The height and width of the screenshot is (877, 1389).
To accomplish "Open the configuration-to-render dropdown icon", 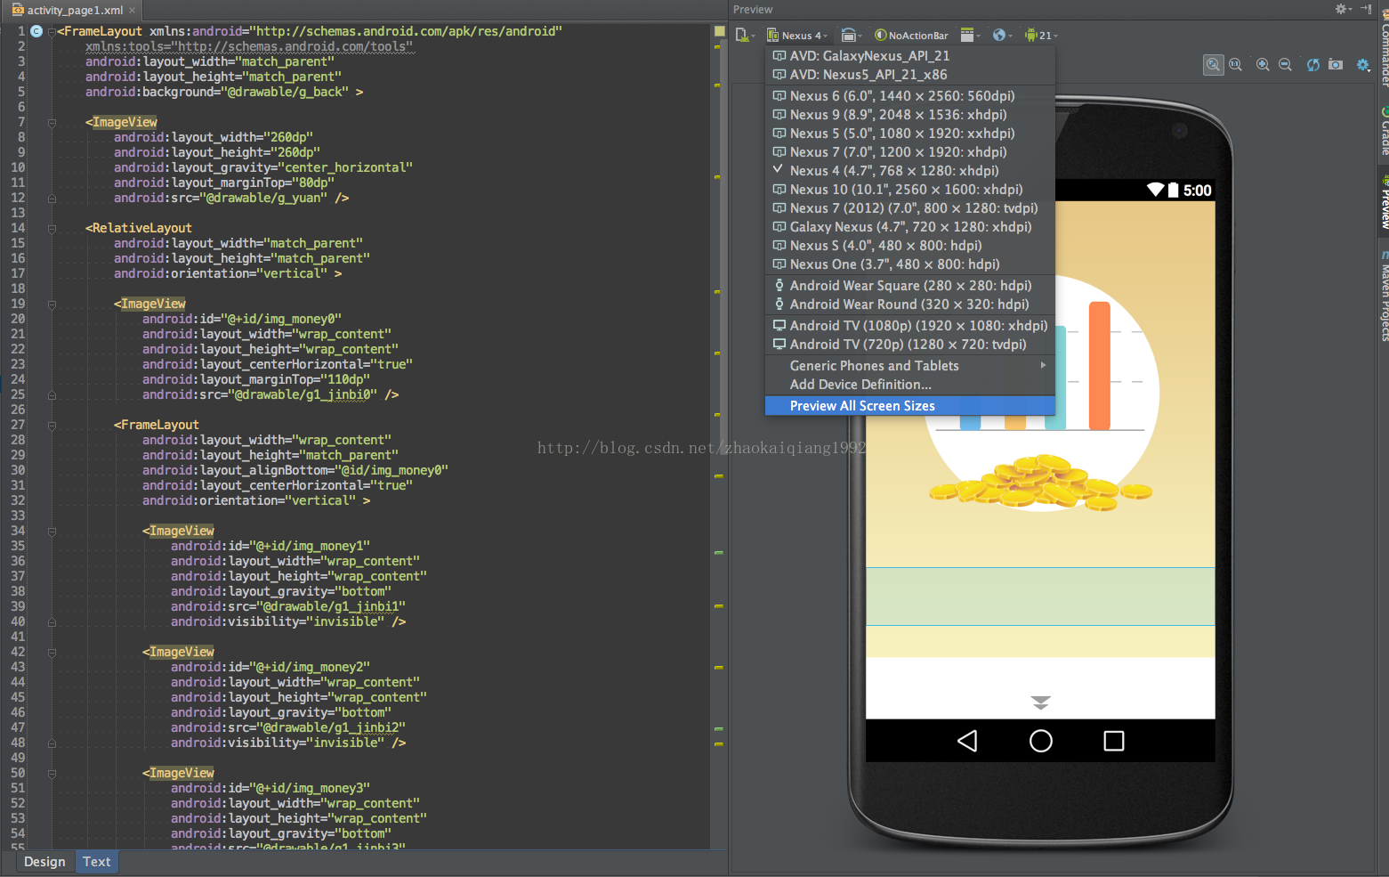I will coord(745,36).
